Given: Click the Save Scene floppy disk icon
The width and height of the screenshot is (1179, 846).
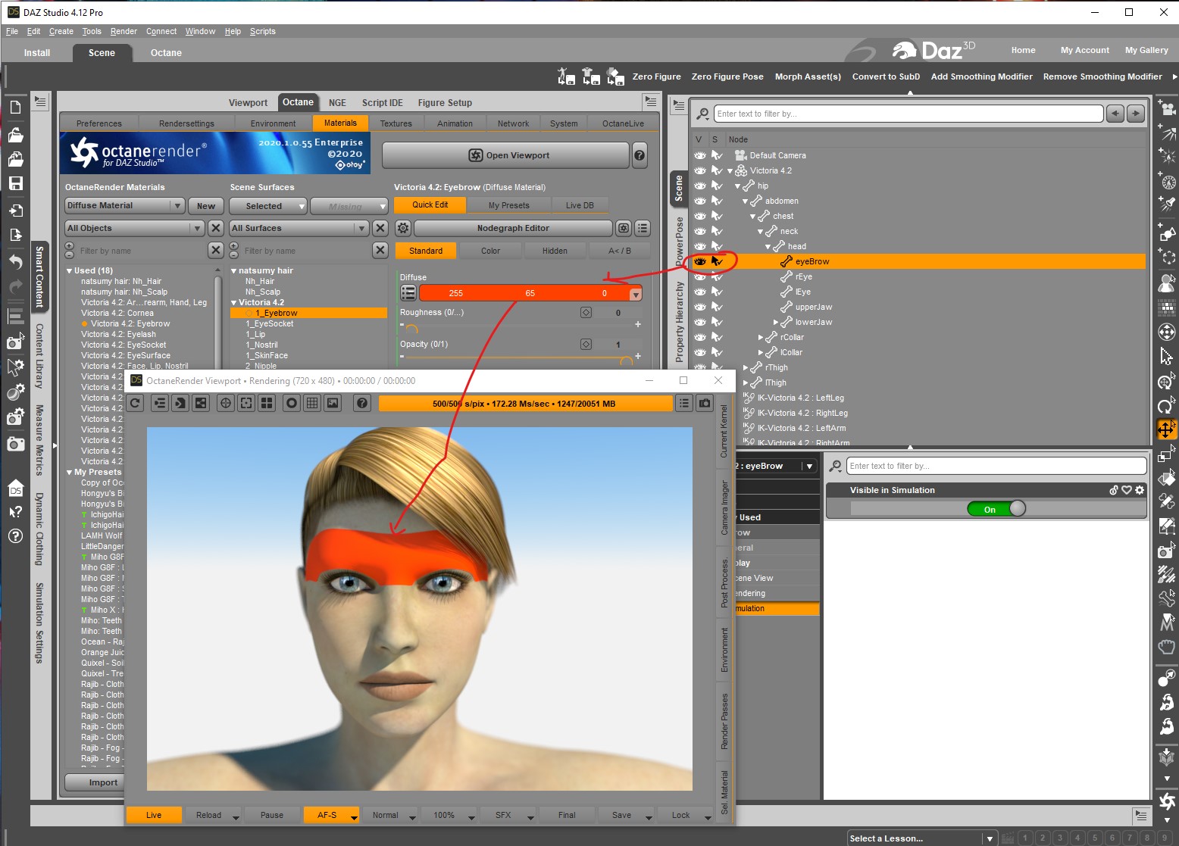Looking at the screenshot, I should click(x=15, y=183).
